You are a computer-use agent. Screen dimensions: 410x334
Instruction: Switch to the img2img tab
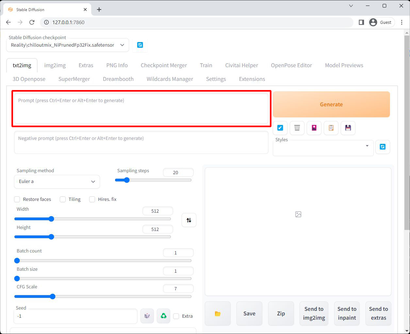pos(55,65)
